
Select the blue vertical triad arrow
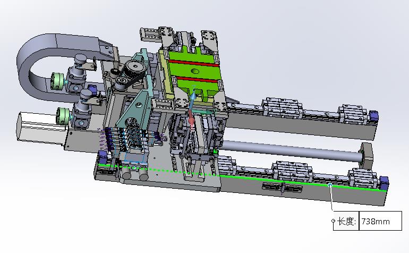click(193, 98)
